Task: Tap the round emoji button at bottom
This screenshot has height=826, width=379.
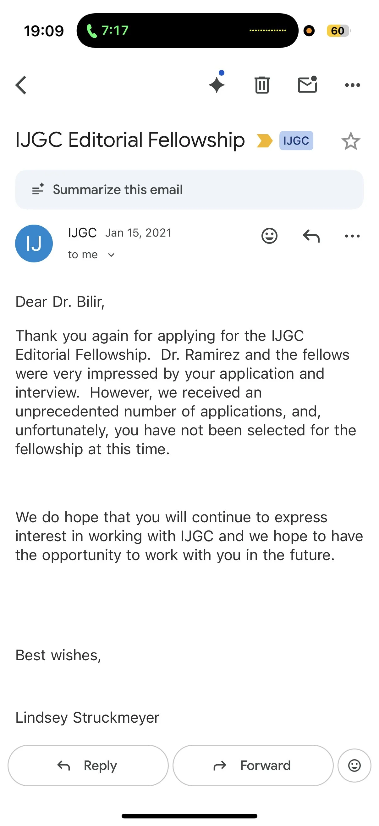Action: [354, 766]
